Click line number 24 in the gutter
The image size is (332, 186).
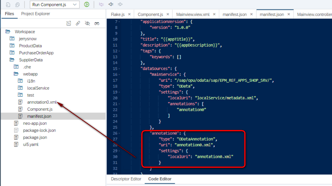115,122
